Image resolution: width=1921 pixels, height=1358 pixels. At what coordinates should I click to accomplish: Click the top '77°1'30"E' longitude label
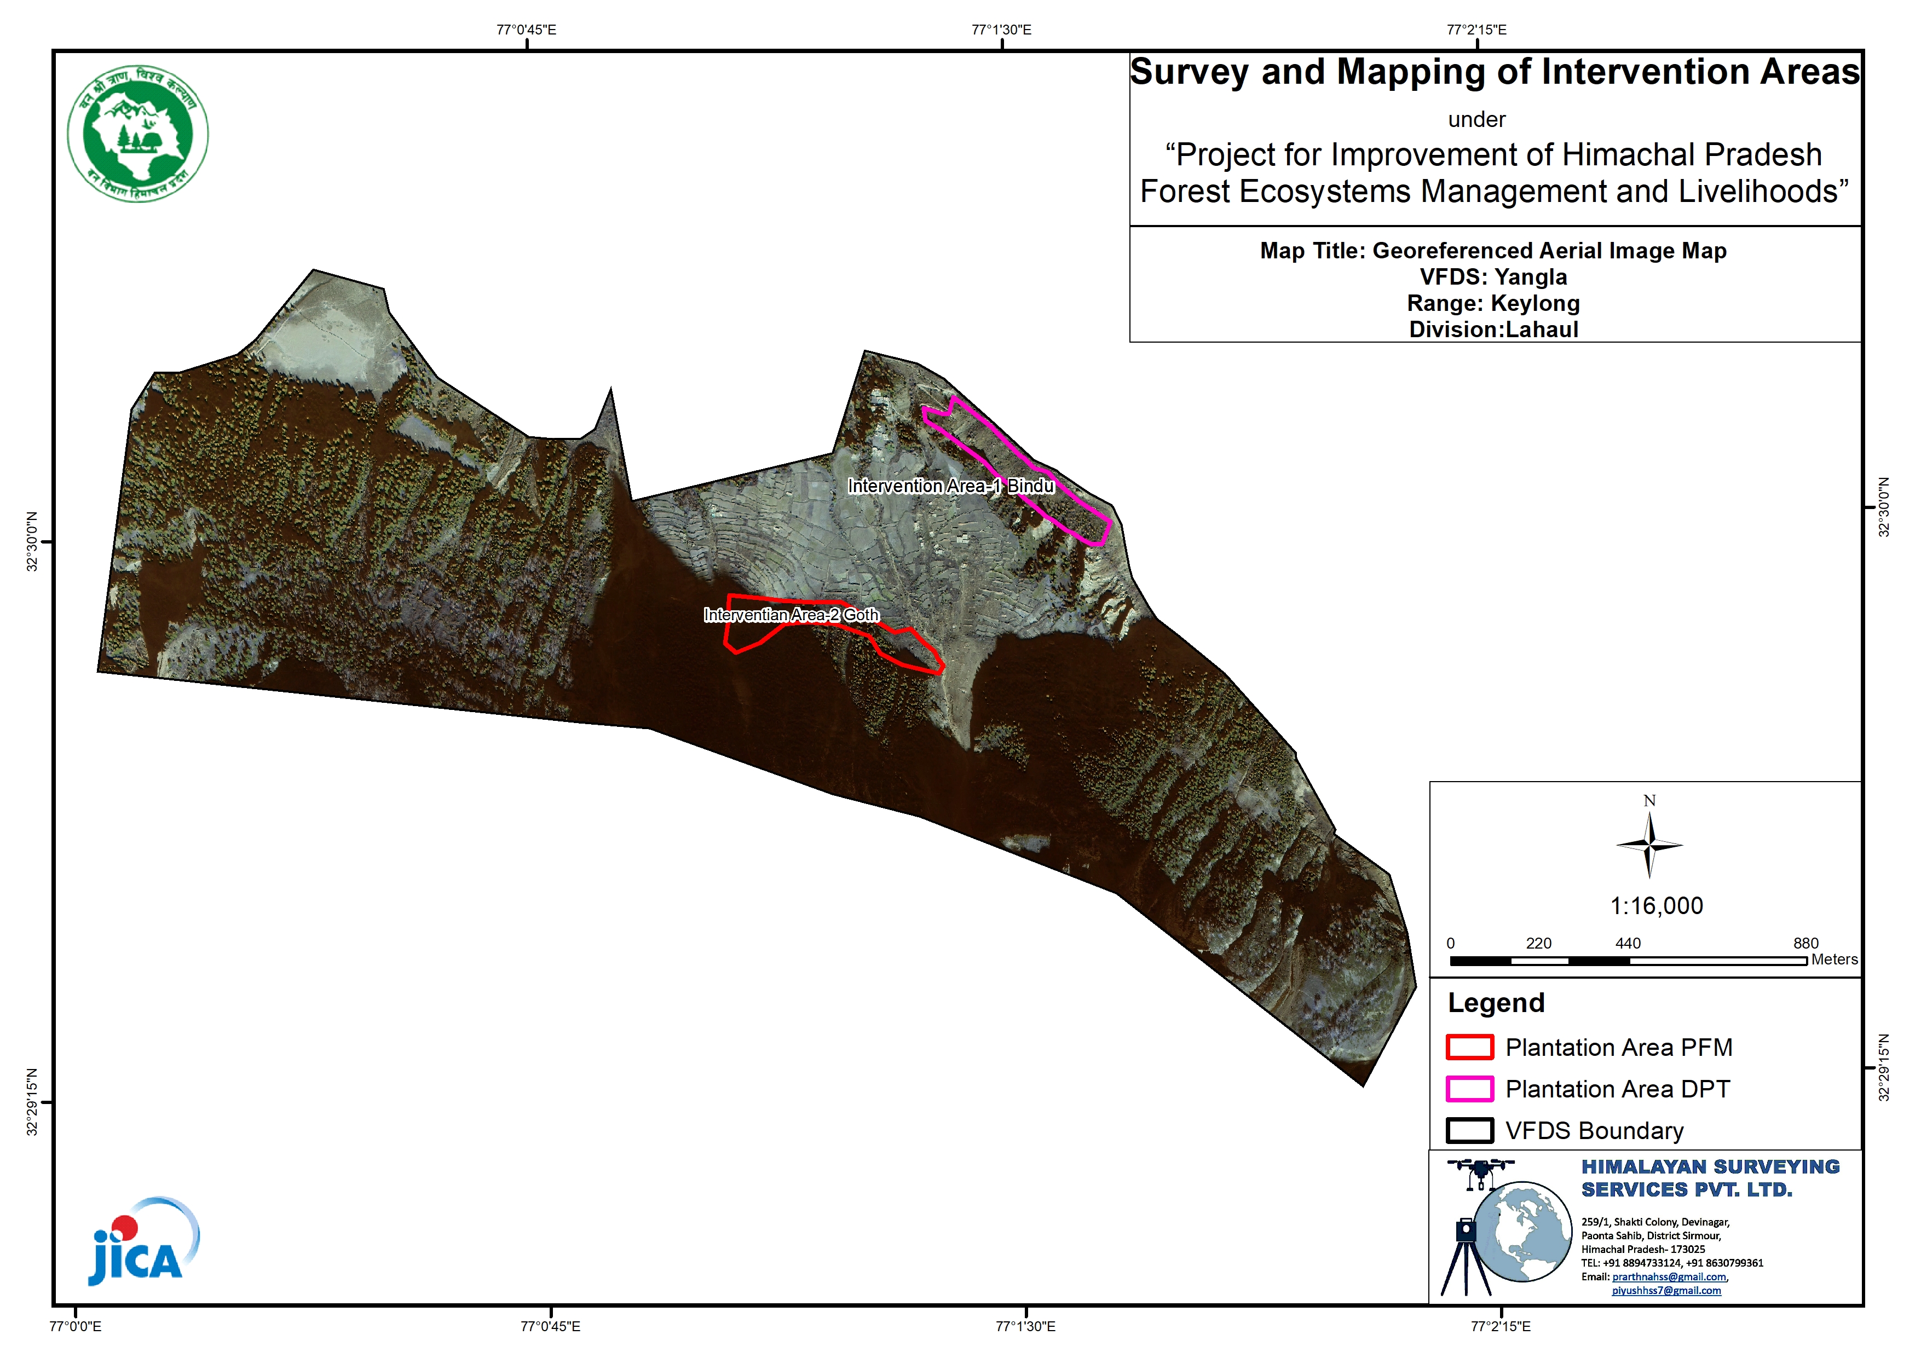pos(1001,30)
